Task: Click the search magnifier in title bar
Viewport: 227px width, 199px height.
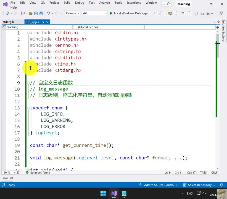Action: click(168, 4)
